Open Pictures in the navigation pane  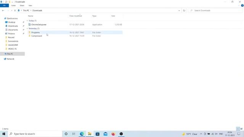(11, 33)
